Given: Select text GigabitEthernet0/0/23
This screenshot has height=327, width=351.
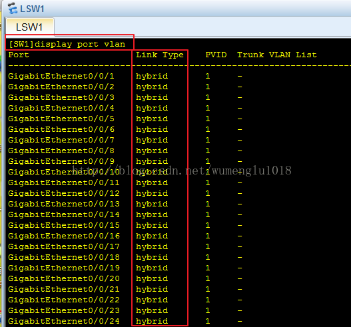Looking at the screenshot, I should point(64,310).
